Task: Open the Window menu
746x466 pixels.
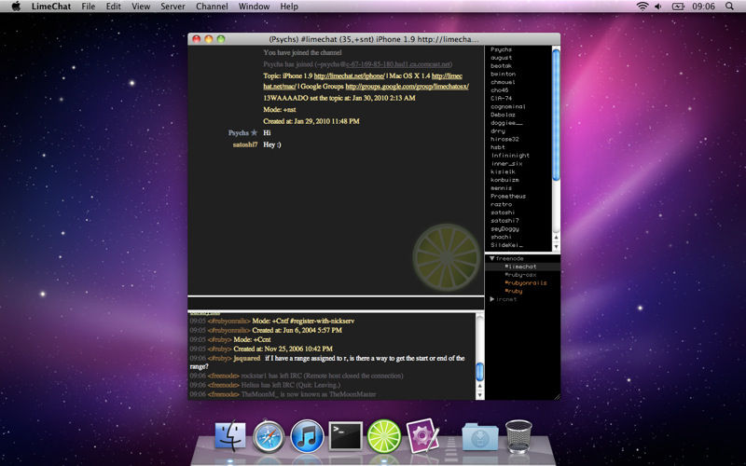Action: click(x=254, y=7)
